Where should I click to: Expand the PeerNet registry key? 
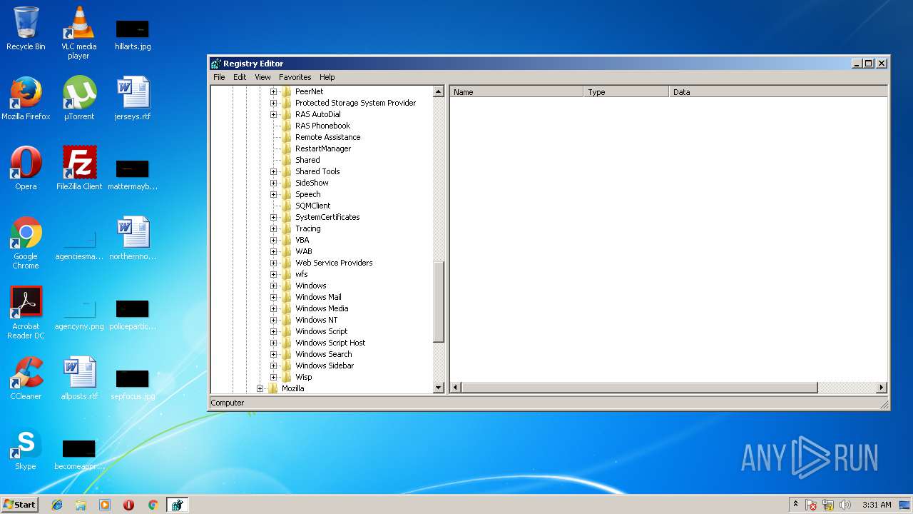(273, 91)
